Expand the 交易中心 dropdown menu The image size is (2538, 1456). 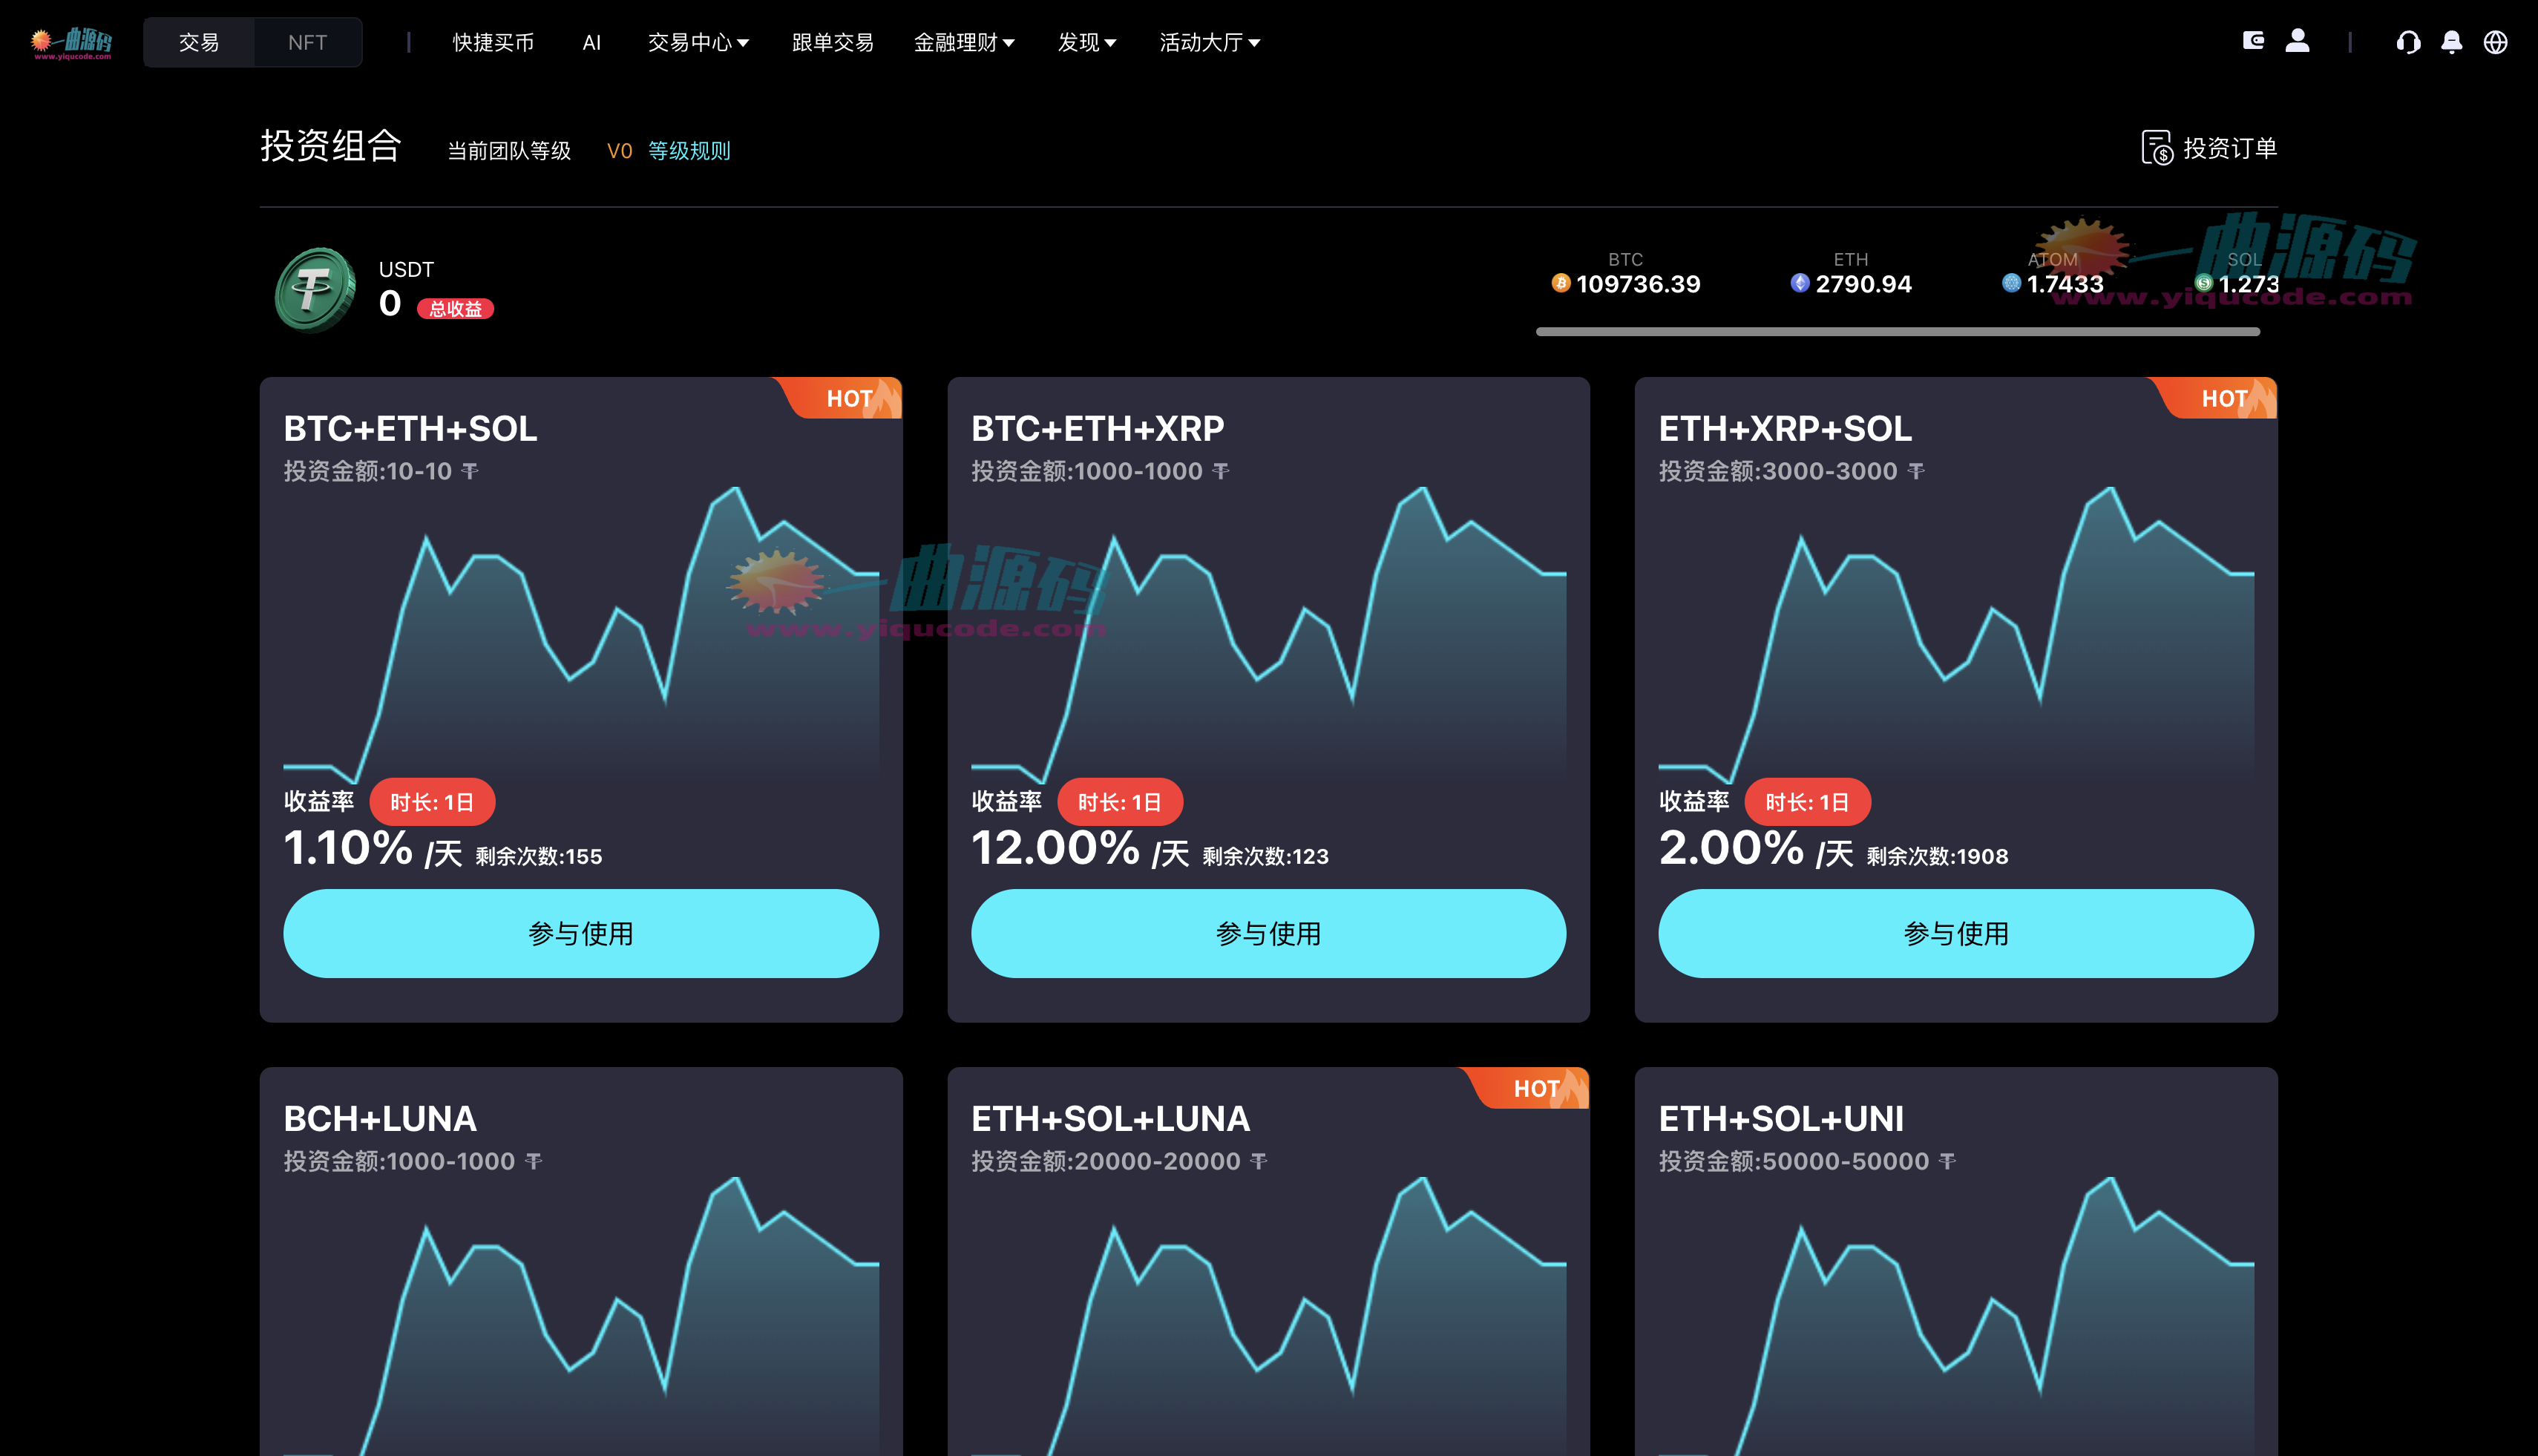click(x=698, y=42)
